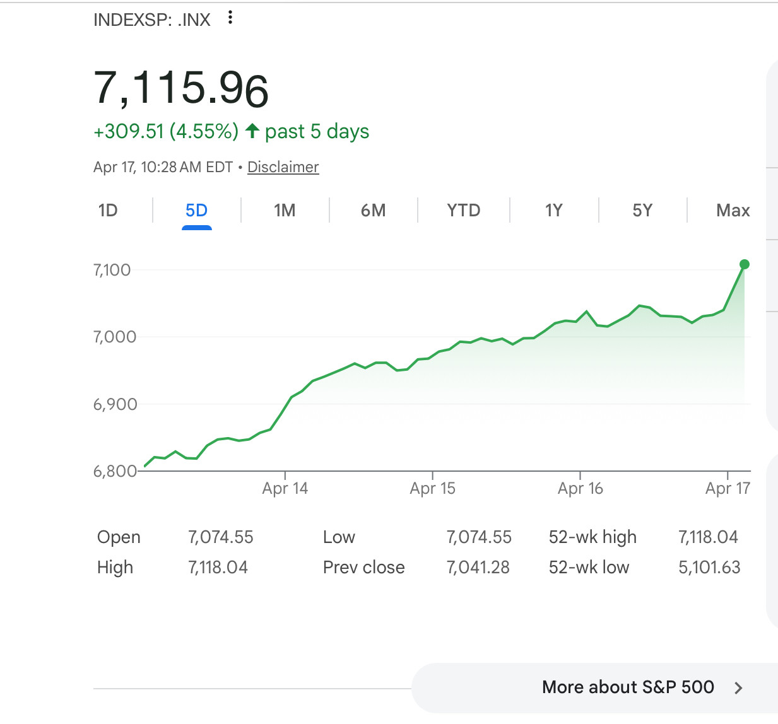Open the Max range chart view
The height and width of the screenshot is (724, 778).
tap(733, 210)
